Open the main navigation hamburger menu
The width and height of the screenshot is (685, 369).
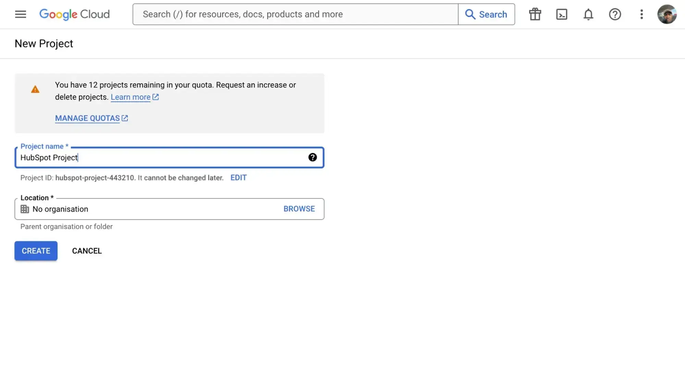pyautogui.click(x=21, y=14)
